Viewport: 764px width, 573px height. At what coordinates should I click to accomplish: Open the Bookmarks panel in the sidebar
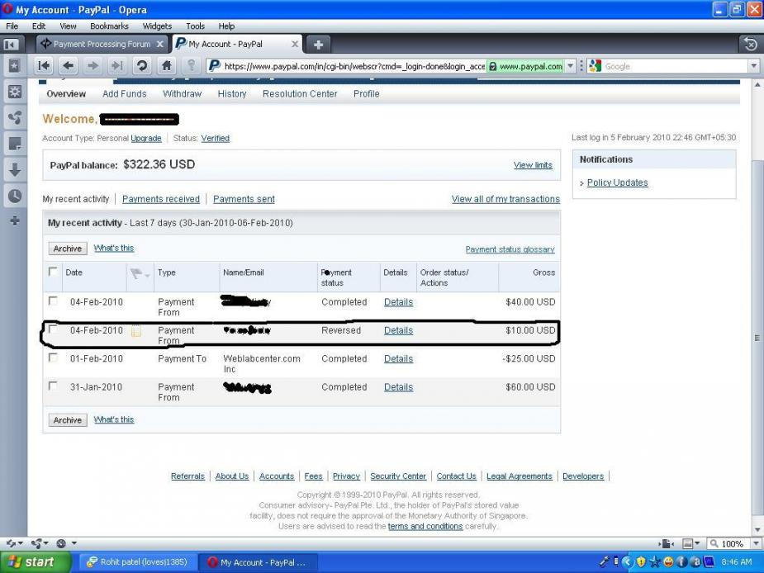pyautogui.click(x=15, y=65)
